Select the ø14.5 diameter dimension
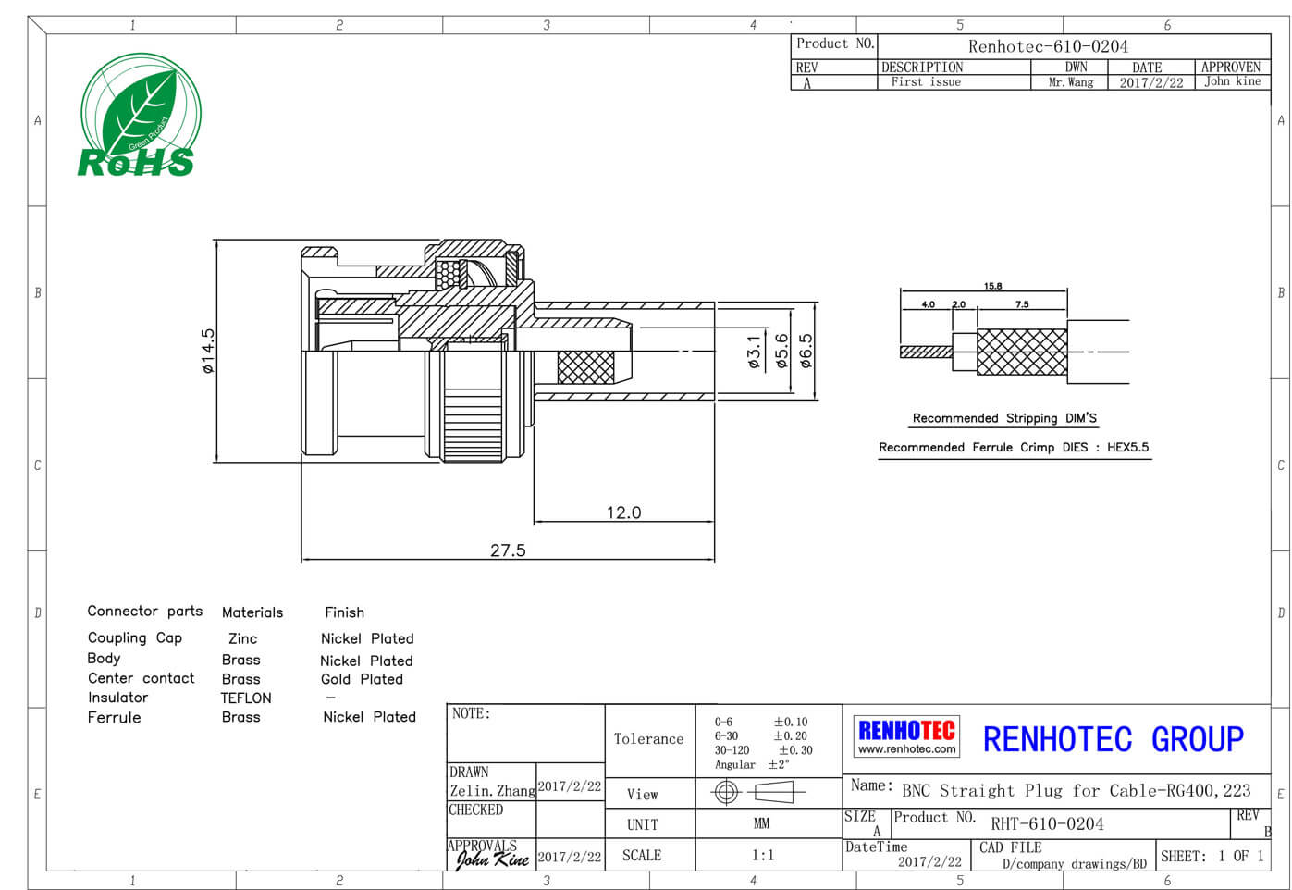Screen dimensions: 1292x890 pos(208,351)
